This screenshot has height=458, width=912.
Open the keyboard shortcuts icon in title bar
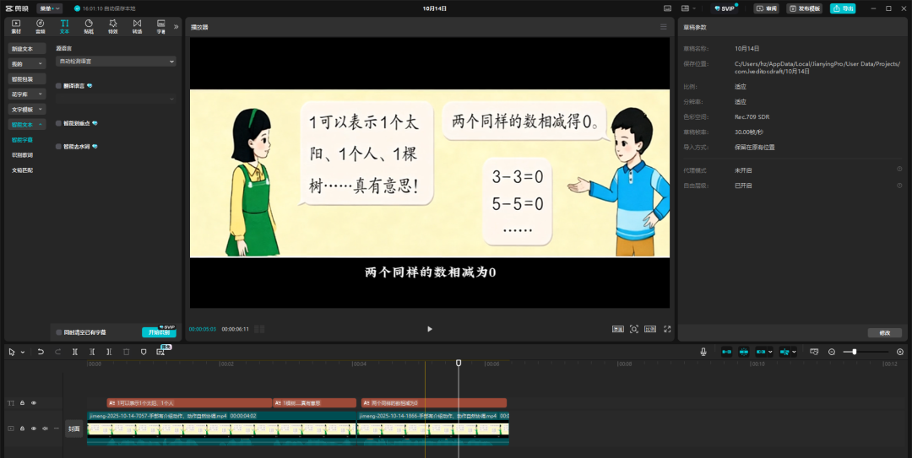tap(667, 8)
